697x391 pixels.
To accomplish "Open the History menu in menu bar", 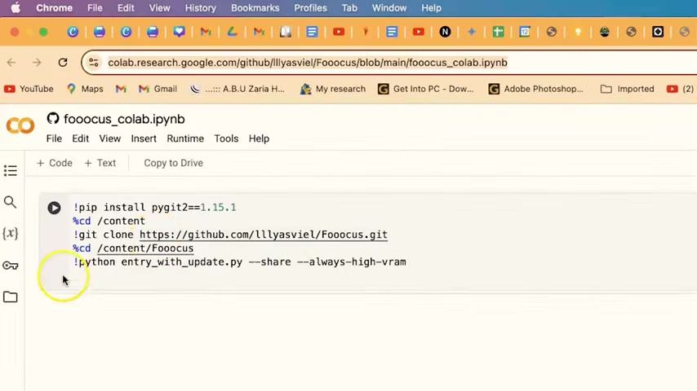I will coord(201,8).
